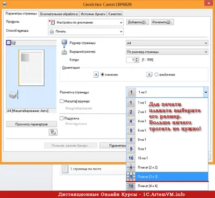
Task: Decrease the copies count with down arrow
Action: tap(137, 61)
